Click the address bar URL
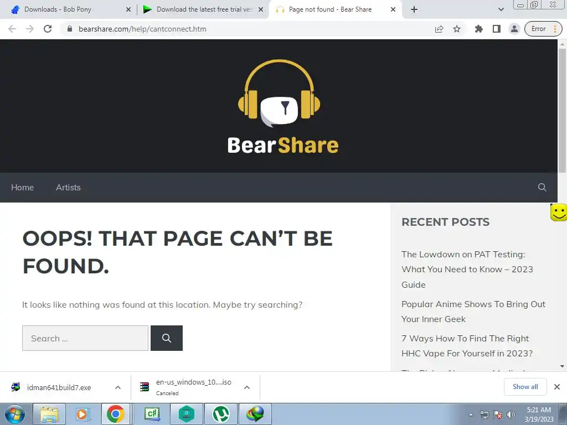This screenshot has height=425, width=567. [x=142, y=29]
